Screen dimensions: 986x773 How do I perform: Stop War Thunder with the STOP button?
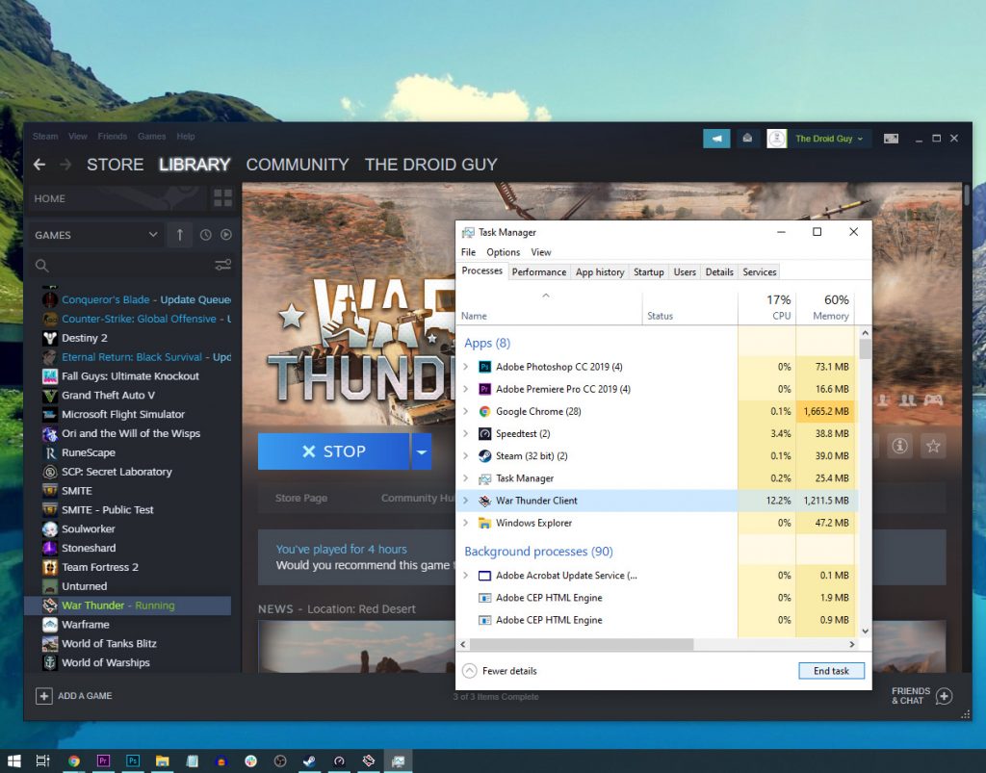click(333, 451)
